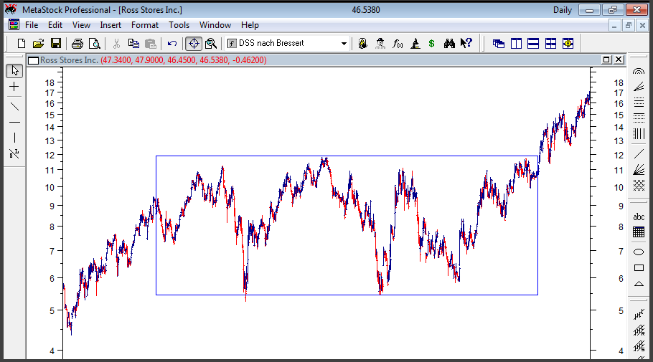Select the Gann Grid tool
653x362 pixels.
639,185
